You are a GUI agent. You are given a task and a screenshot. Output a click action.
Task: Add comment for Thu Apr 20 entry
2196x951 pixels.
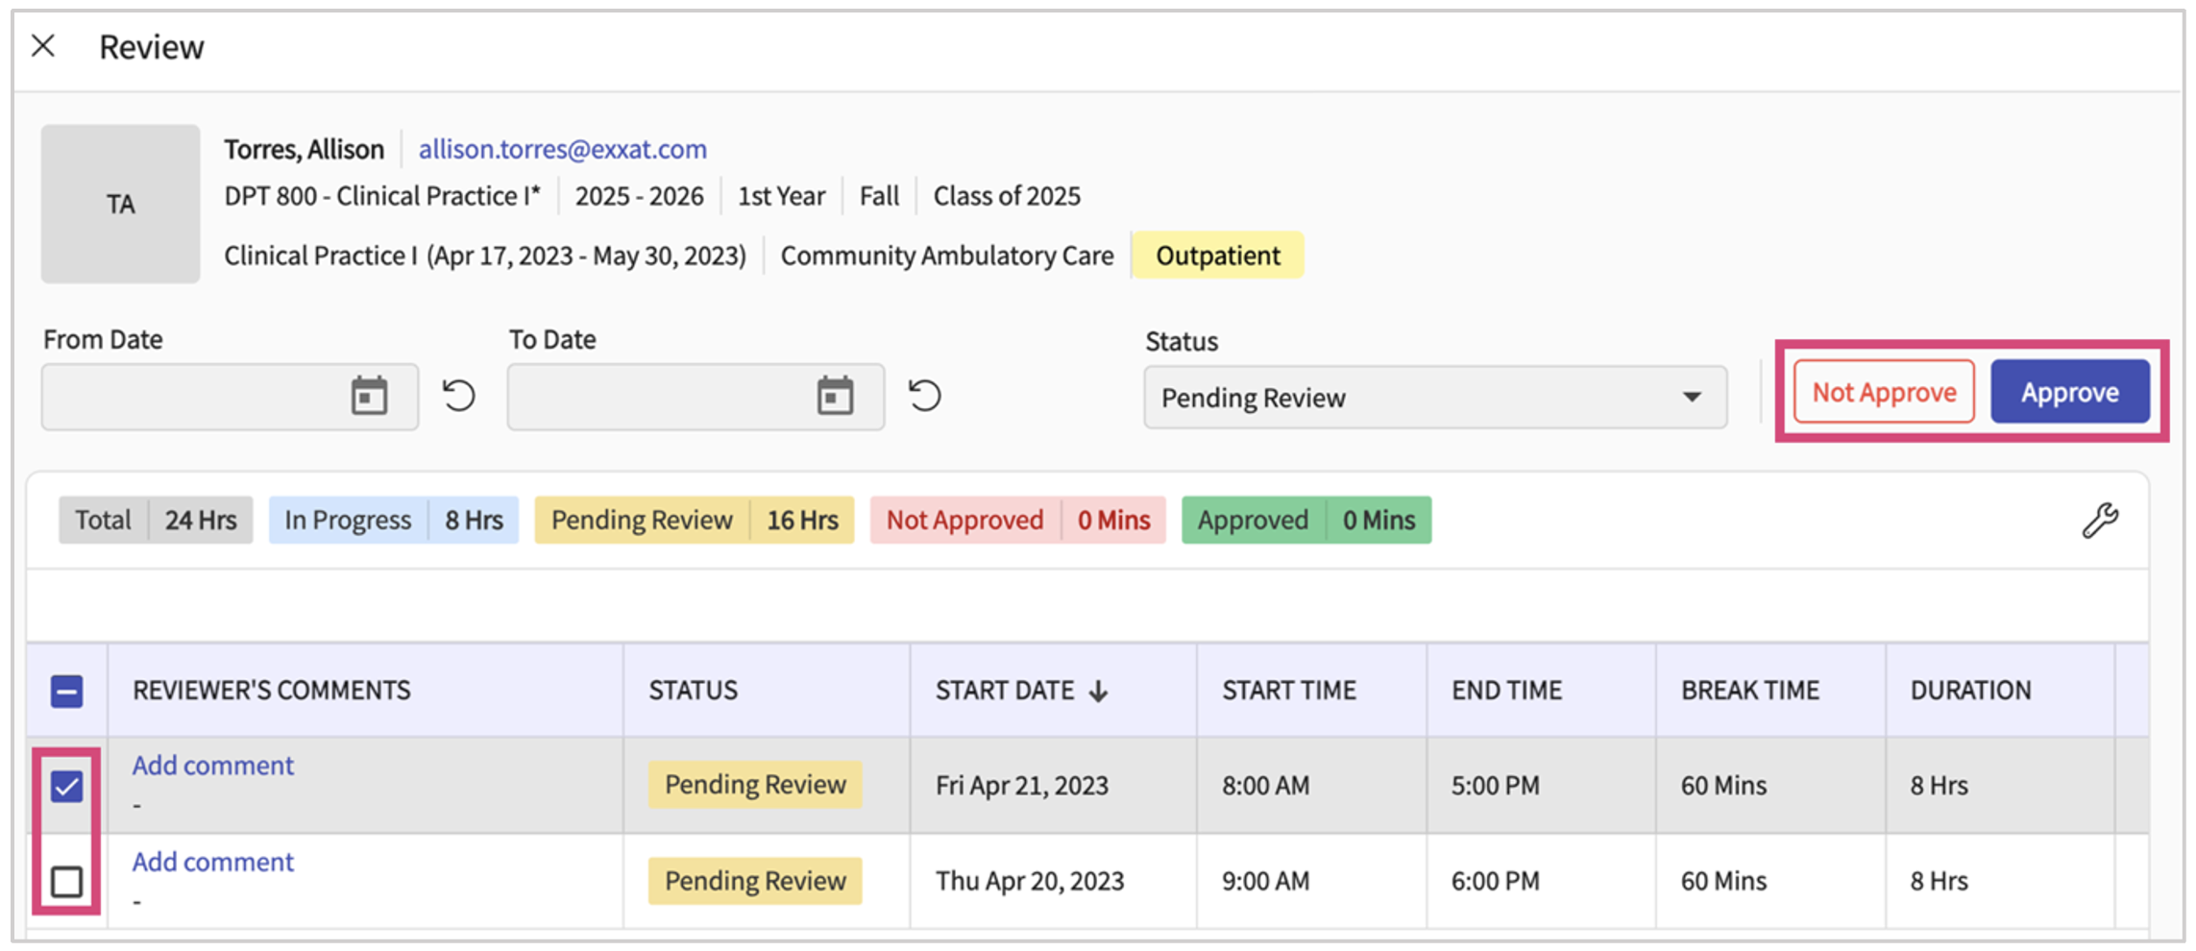213,862
